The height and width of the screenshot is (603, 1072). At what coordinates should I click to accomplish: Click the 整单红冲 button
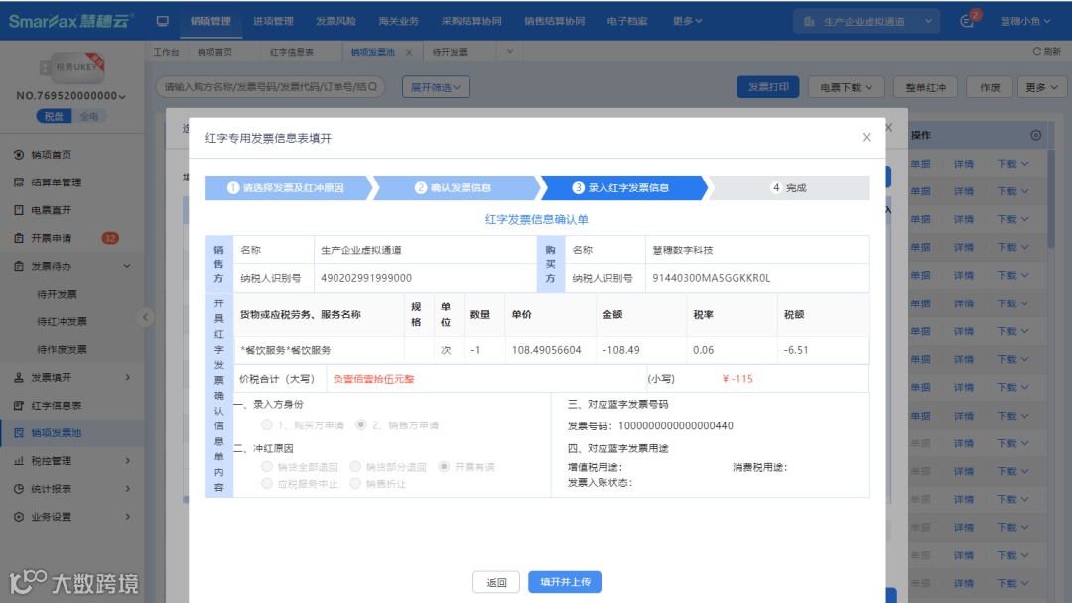coord(926,87)
